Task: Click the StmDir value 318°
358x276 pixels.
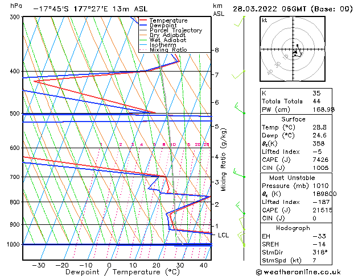Action: [320, 252]
